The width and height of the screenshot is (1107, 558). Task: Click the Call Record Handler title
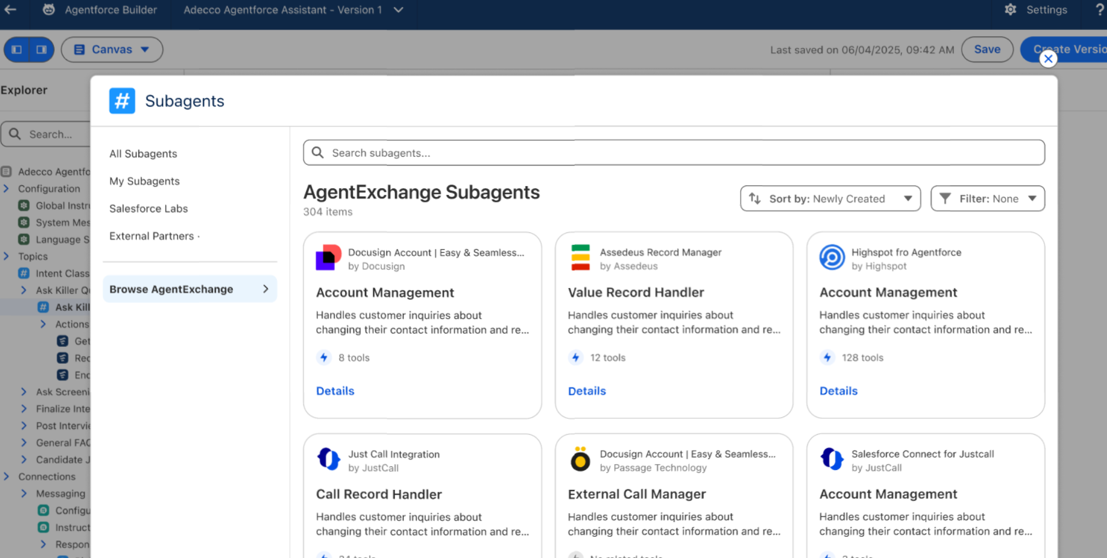tap(379, 494)
